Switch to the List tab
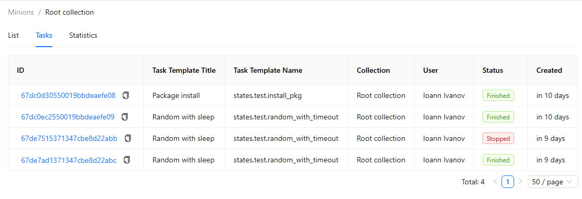The width and height of the screenshot is (582, 199). pyautogui.click(x=13, y=36)
